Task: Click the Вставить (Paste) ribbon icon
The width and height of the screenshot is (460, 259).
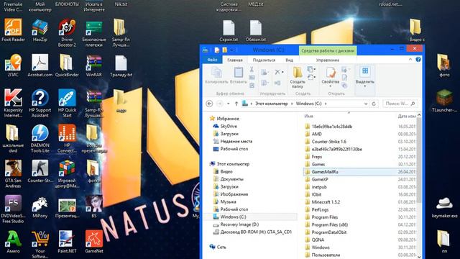Action: coord(238,76)
